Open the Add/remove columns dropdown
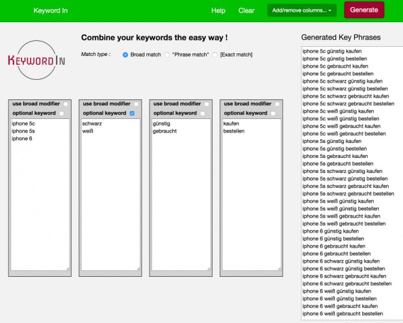The image size is (403, 323). click(302, 10)
